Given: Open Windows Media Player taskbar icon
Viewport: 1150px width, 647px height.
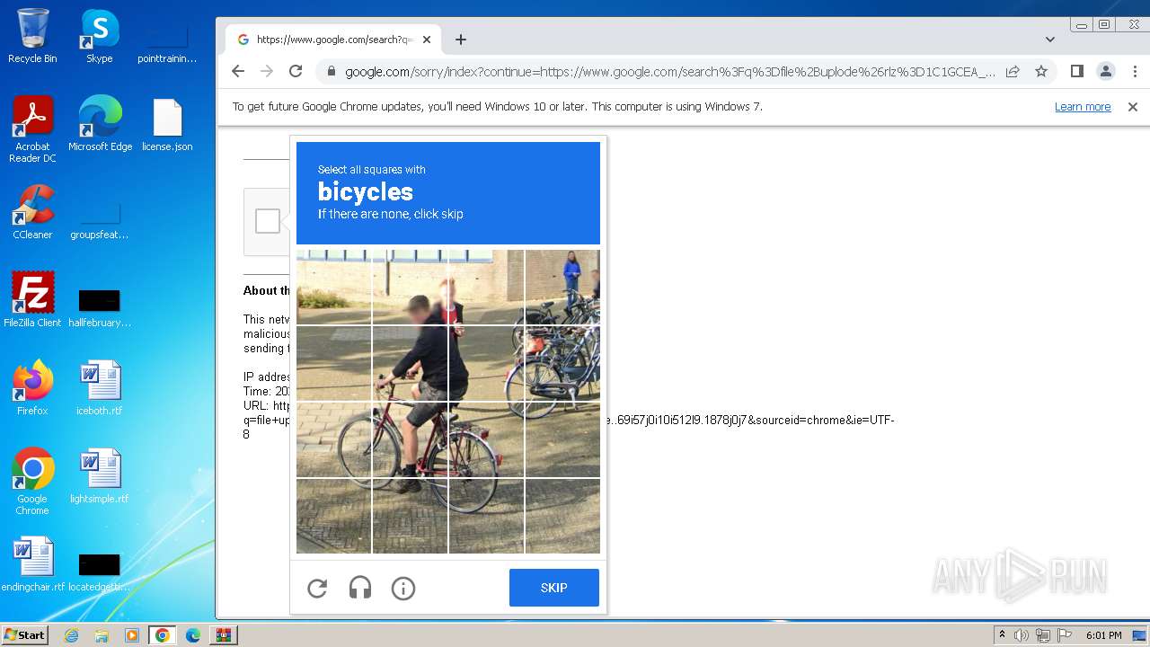Looking at the screenshot, I should click(132, 635).
